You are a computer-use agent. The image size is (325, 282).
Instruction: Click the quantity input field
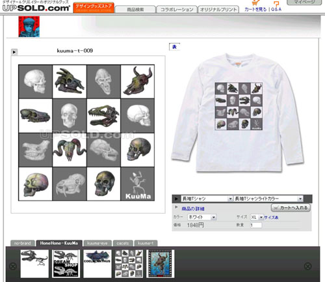pos(256,225)
